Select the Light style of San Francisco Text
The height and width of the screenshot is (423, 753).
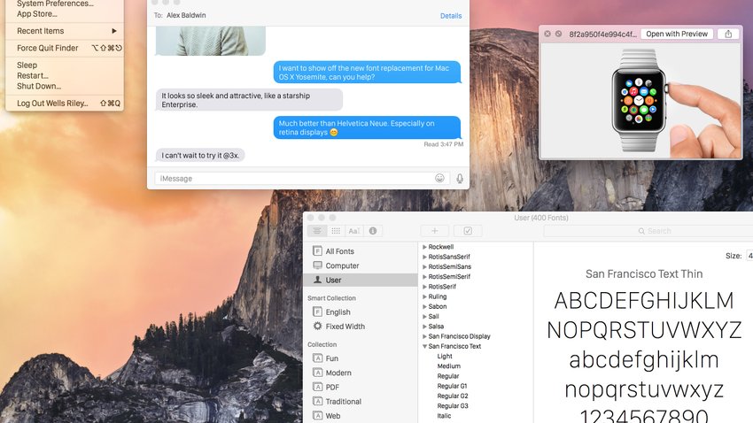(x=445, y=357)
